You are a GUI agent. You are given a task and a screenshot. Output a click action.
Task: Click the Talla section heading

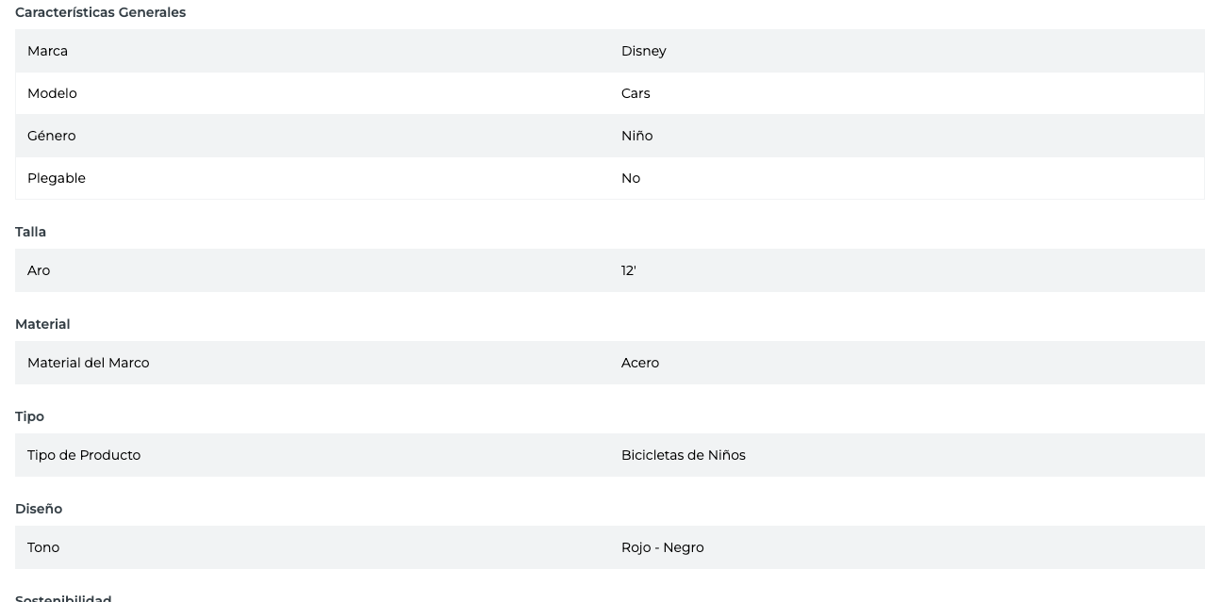tap(30, 232)
